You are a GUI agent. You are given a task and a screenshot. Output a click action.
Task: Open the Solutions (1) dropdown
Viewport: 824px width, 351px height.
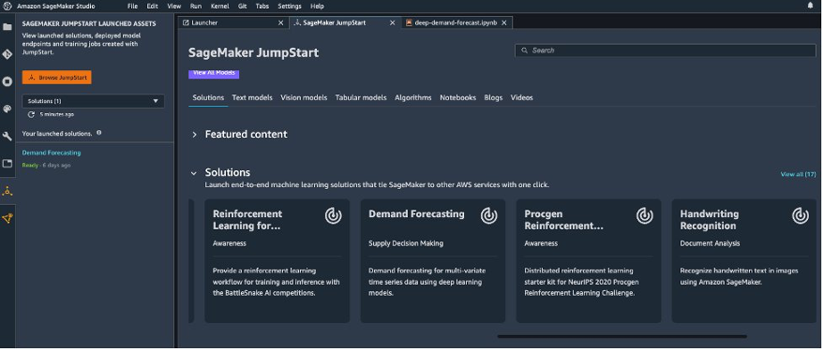93,101
